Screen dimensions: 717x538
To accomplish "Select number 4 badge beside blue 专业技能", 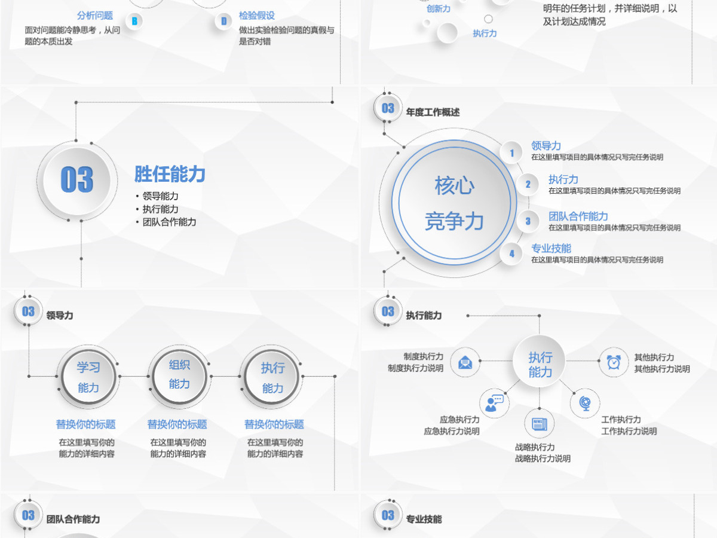I will tap(511, 253).
